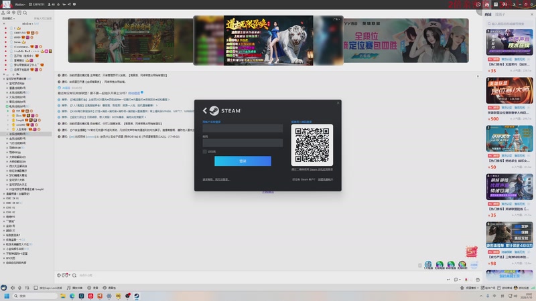Click the share icon in title bar

pos(69,5)
